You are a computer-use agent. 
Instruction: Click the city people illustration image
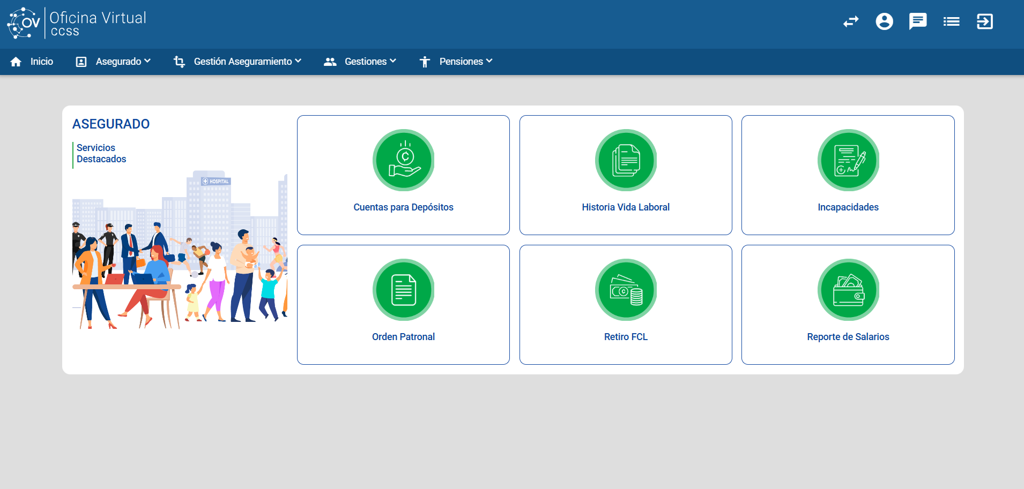180,251
